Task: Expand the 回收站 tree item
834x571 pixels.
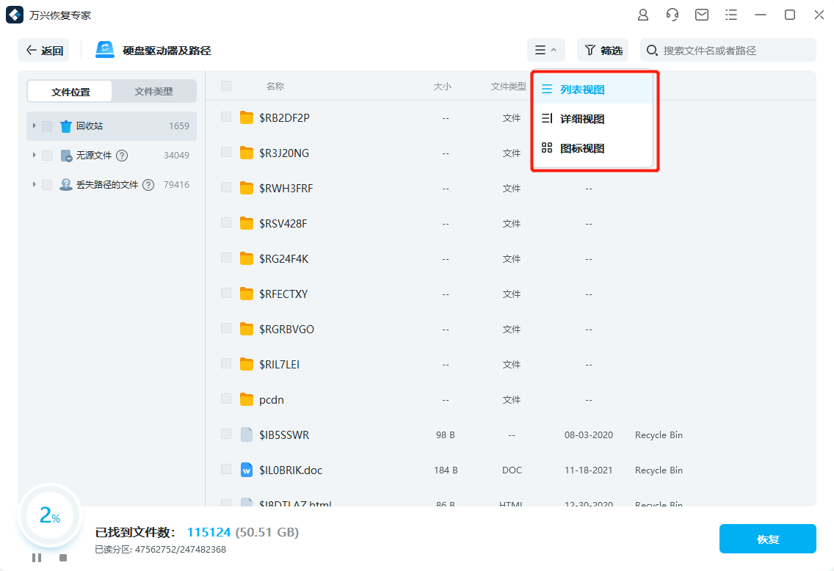Action: (33, 126)
